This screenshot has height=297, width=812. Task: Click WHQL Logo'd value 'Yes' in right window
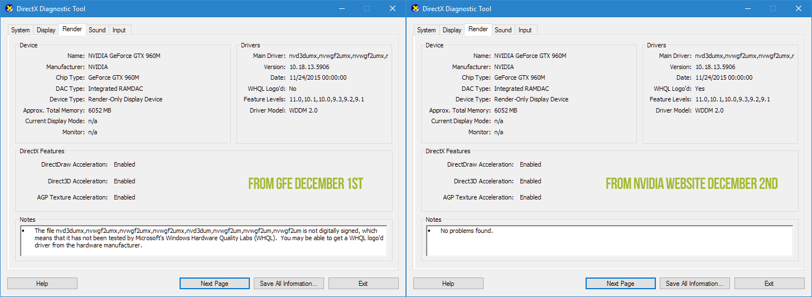[700, 89]
